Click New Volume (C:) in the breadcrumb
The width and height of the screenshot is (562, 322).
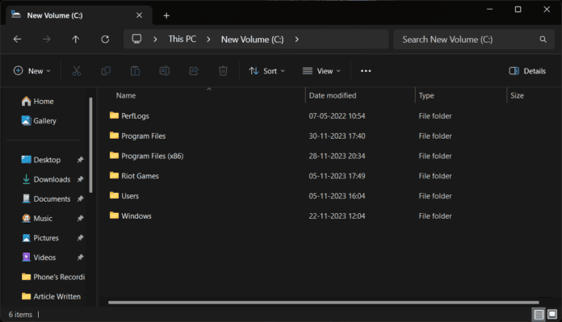click(252, 40)
